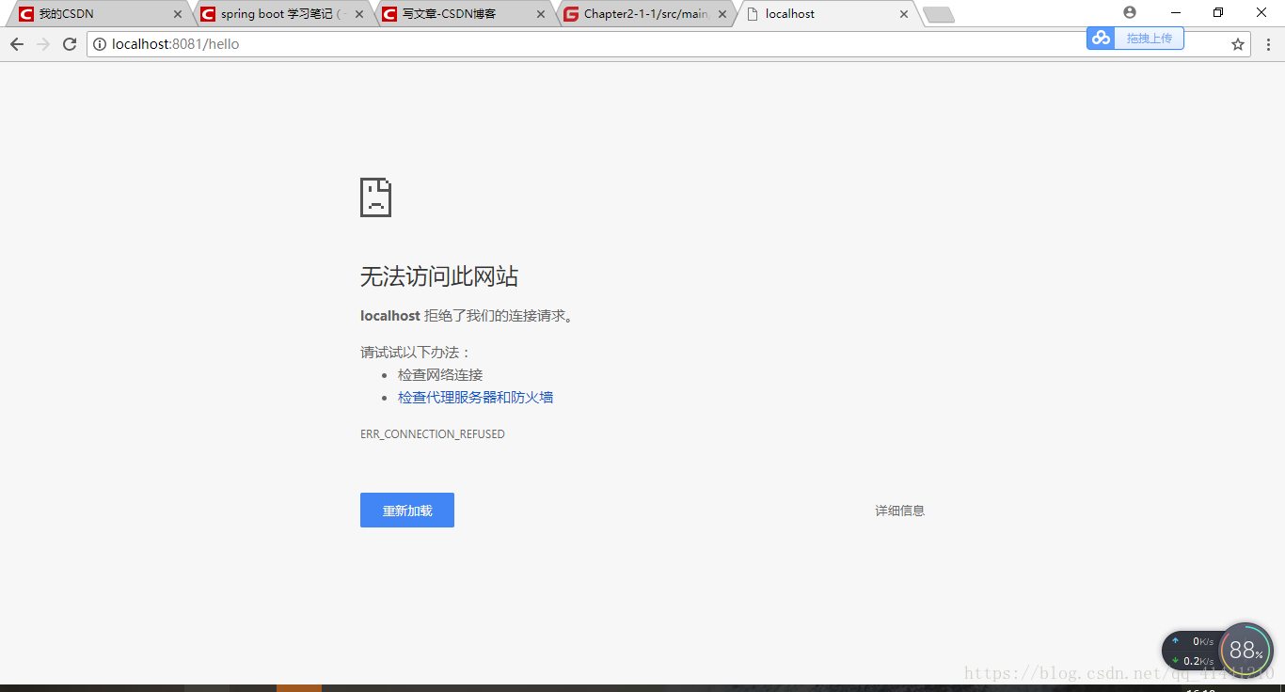
Task: Open the site information icon in address bar
Action: coord(100,44)
